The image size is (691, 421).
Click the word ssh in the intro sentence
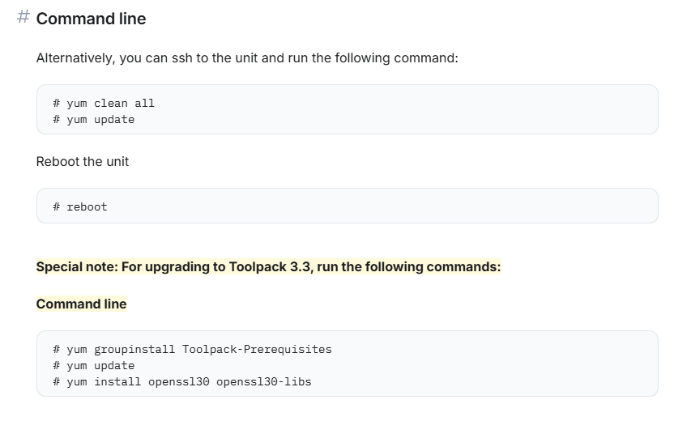pos(183,59)
